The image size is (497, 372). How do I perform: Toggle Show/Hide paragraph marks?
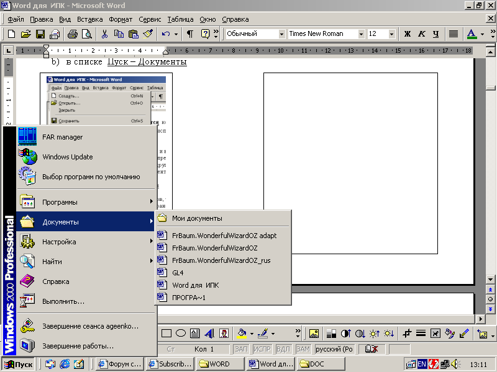[x=190, y=34]
